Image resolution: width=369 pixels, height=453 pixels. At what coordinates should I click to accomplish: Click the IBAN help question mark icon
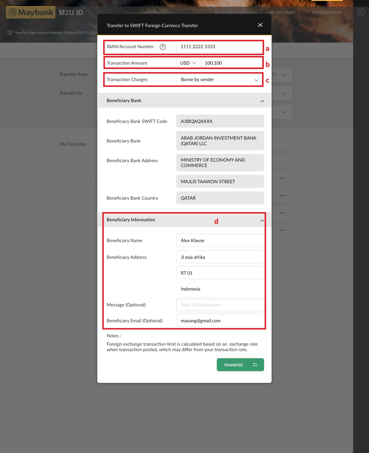[x=163, y=47]
